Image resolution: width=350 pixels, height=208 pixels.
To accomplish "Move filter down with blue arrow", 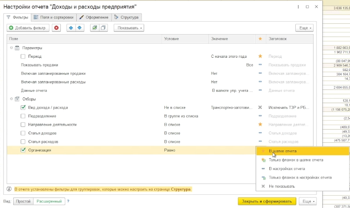I will pos(79,28).
